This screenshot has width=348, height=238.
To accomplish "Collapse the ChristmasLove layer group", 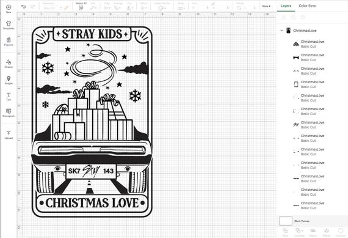I will click(x=281, y=31).
